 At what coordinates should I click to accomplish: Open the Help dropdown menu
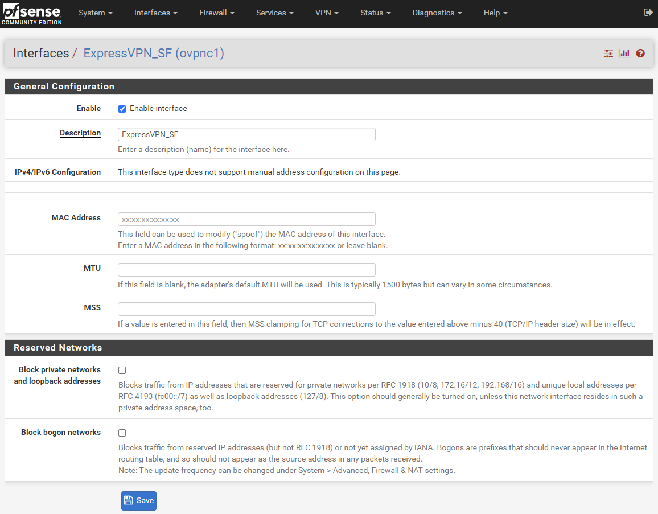[495, 13]
